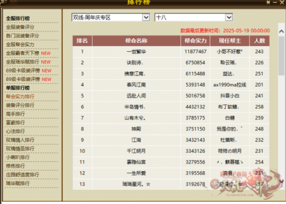
Task: View the 富豪排行 ranking
Action: 15,123
